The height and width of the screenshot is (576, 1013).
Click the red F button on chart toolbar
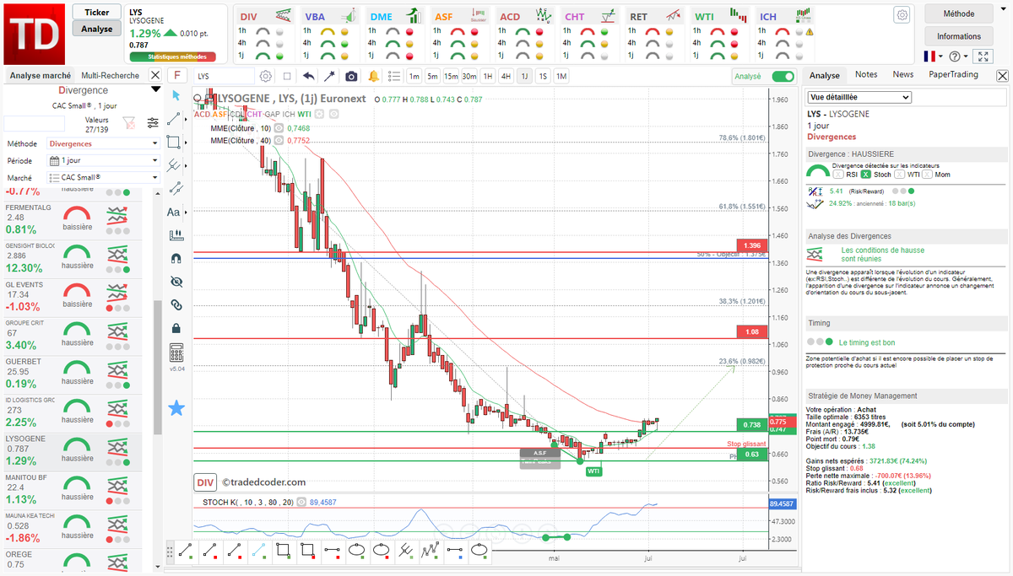point(177,76)
